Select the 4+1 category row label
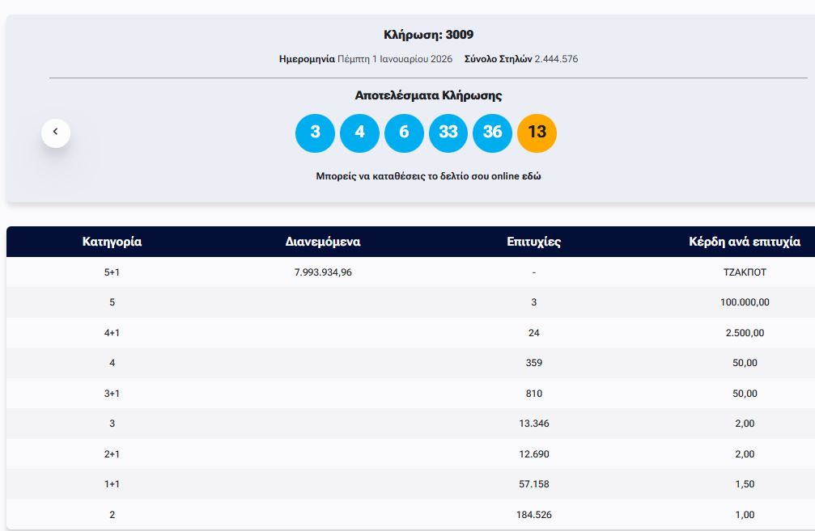 [112, 333]
